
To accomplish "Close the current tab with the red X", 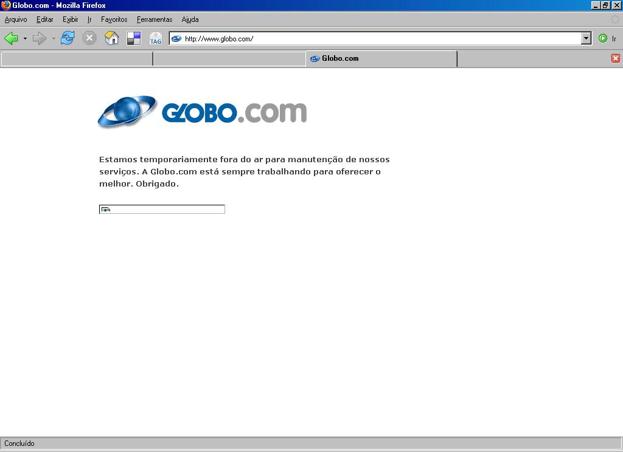I will [x=616, y=58].
